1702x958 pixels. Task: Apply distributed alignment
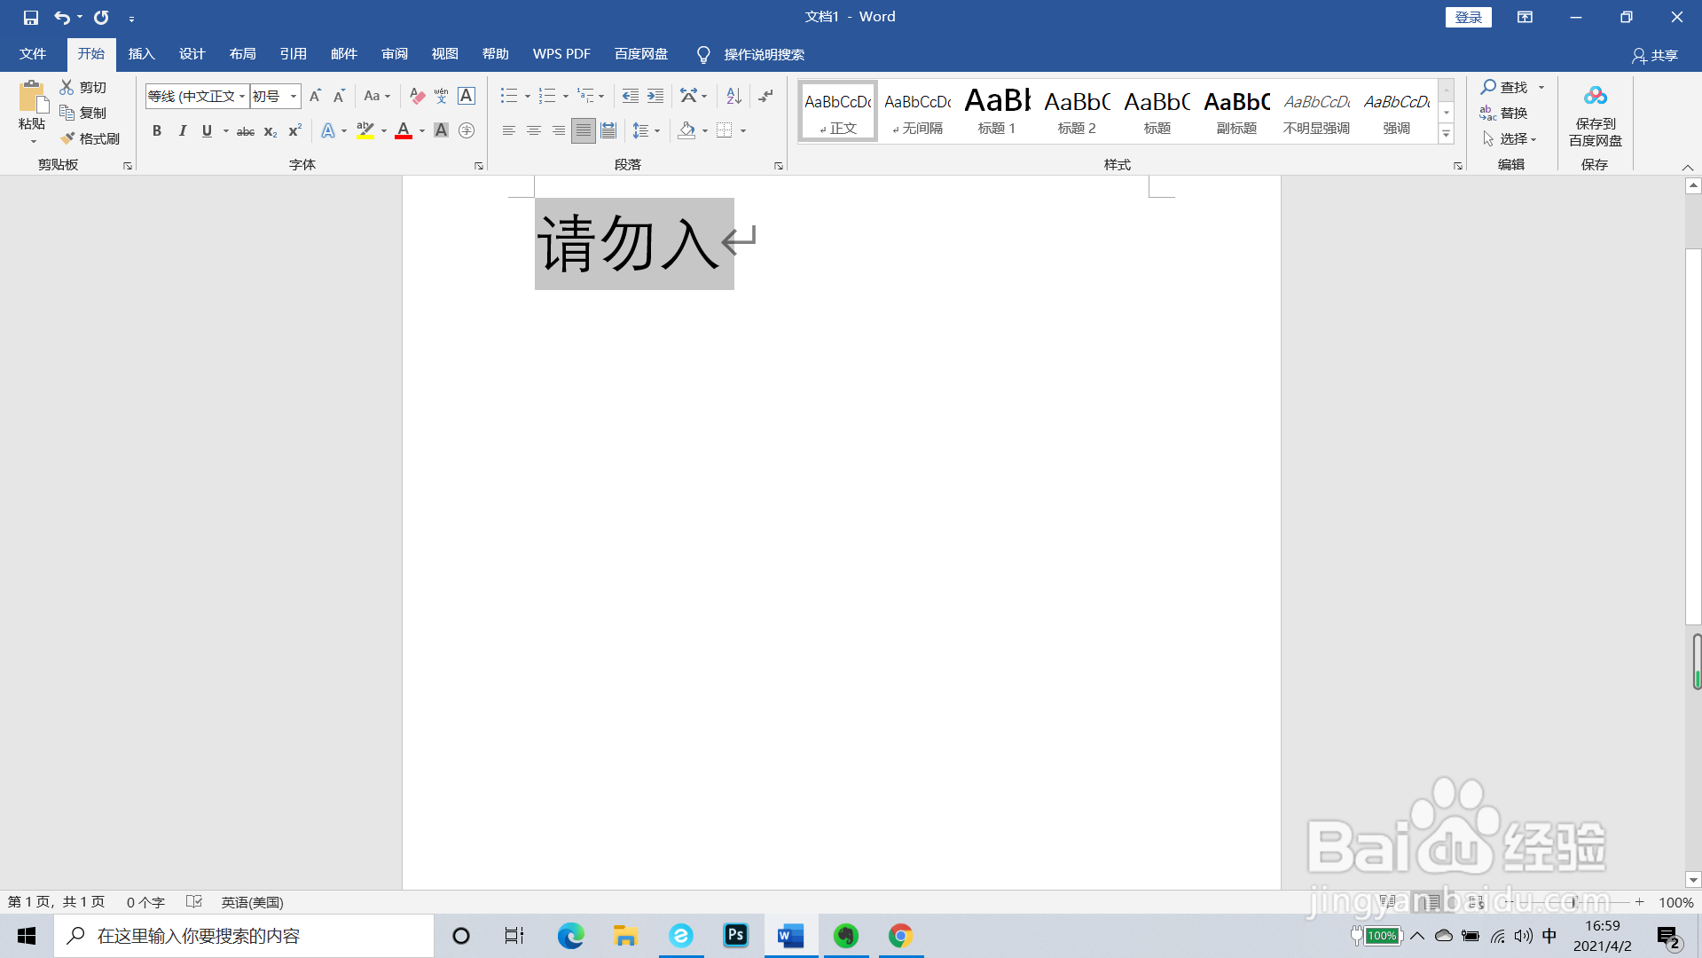point(608,130)
